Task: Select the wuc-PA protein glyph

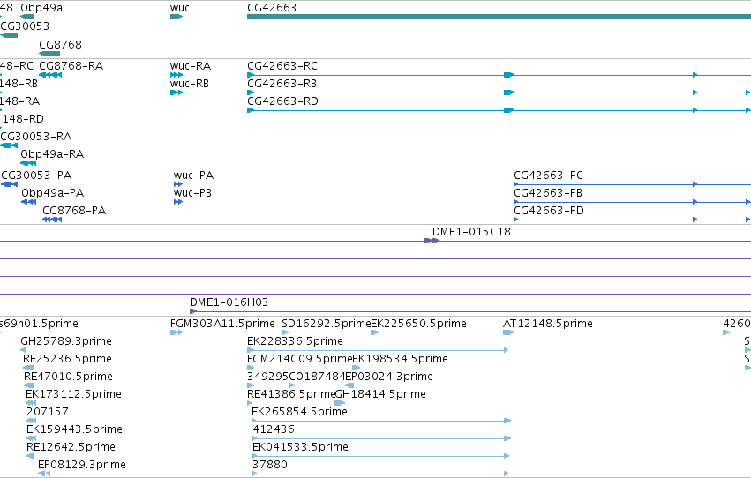Action: pyautogui.click(x=178, y=184)
